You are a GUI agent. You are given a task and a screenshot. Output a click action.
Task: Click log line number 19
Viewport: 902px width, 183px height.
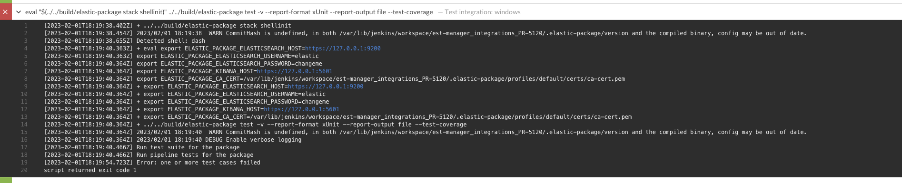(24, 163)
